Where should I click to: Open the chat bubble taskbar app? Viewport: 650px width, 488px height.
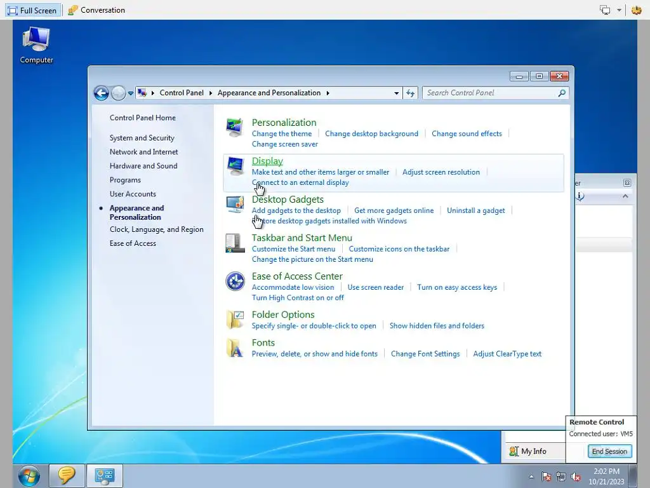pos(66,475)
